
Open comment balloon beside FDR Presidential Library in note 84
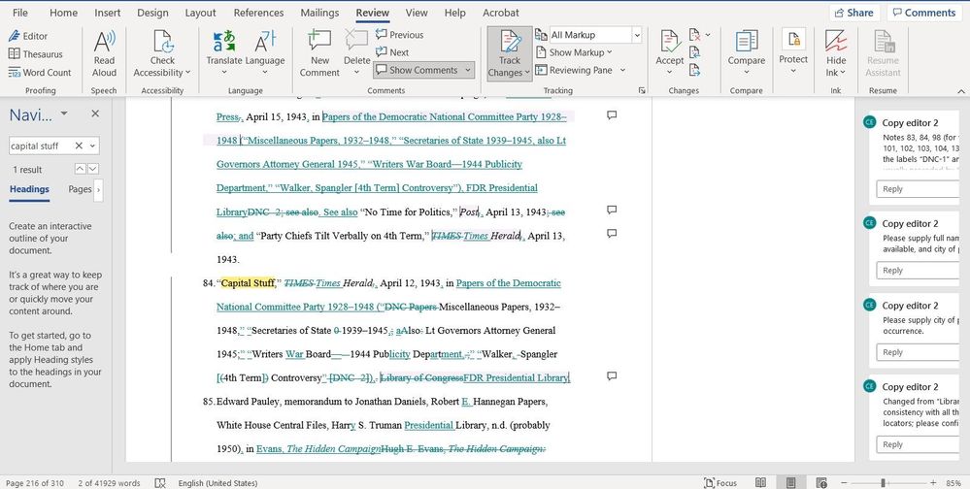coord(612,375)
